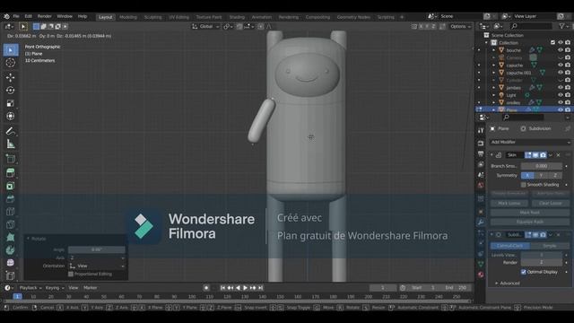Enable Smooth Shading checkbox
Viewport: 574px width, 323px height.
click(x=524, y=185)
